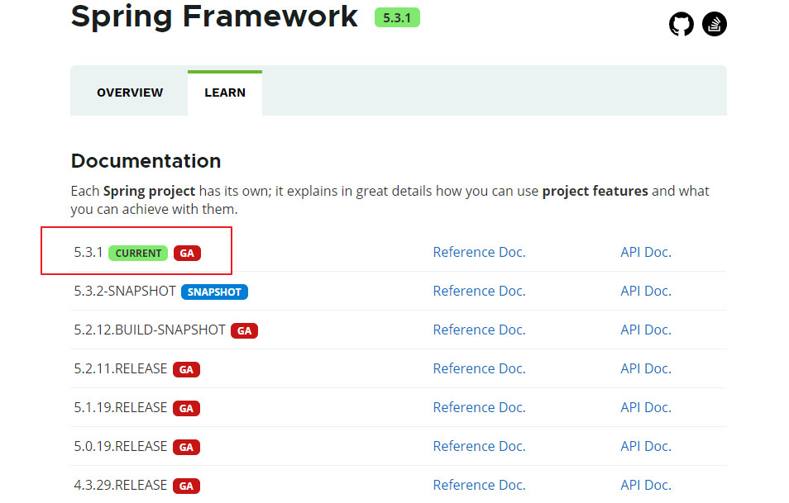Click the version number 5.3.1 in list
789x503 pixels.
click(88, 252)
